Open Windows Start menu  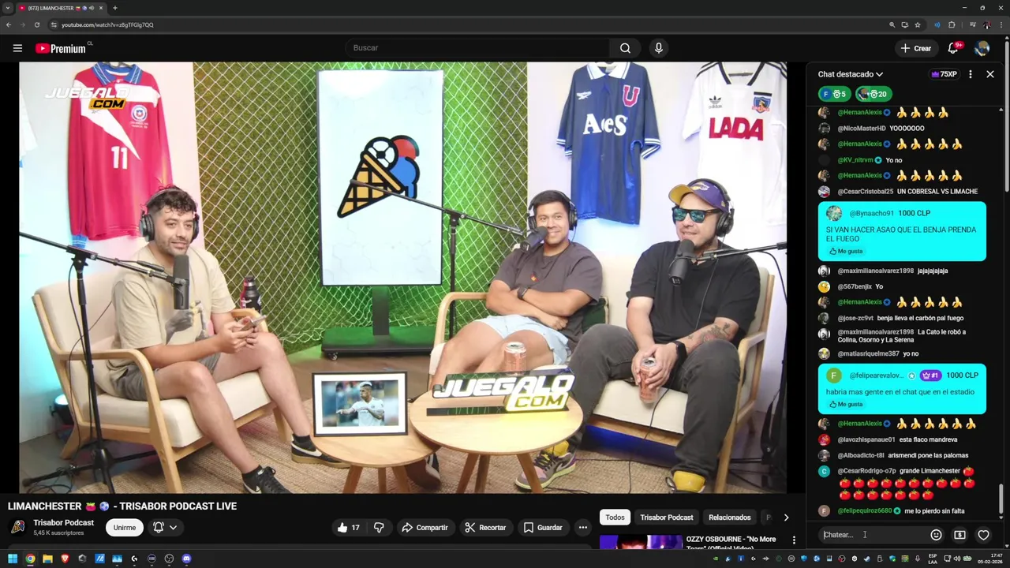(12, 559)
